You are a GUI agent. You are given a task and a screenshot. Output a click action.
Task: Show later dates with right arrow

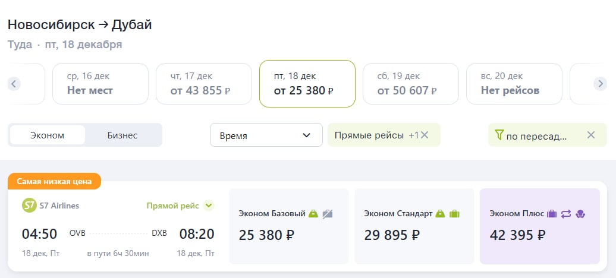pyautogui.click(x=601, y=84)
